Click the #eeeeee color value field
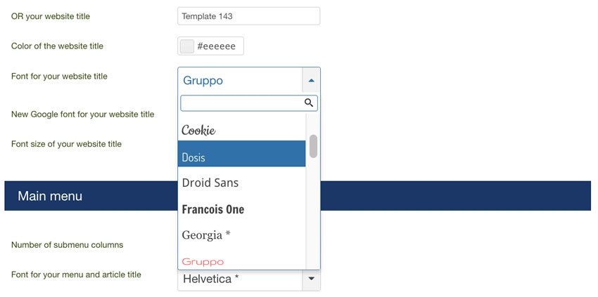Screen dimensions: 598x297 [x=216, y=46]
